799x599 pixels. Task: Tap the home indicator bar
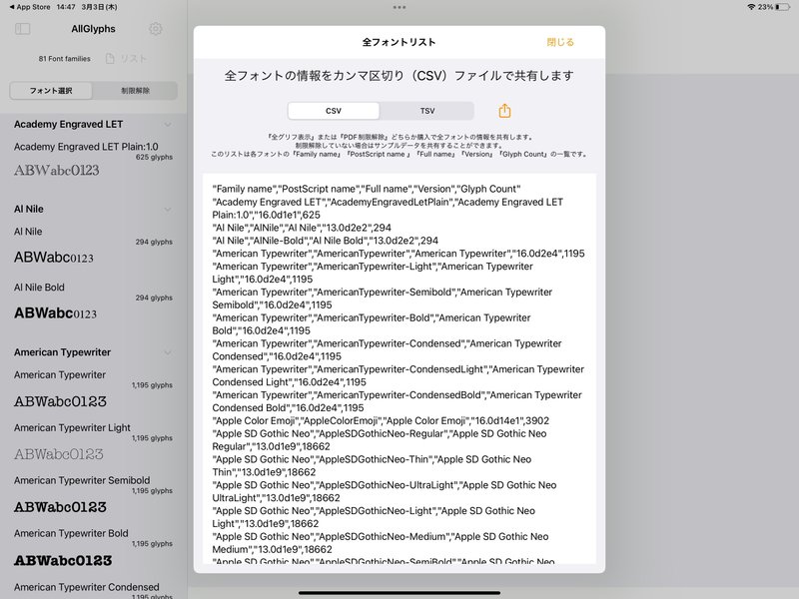pyautogui.click(x=399, y=593)
